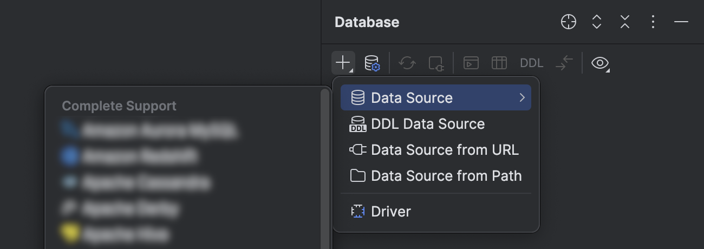
Task: Select the Driver menu entry
Action: click(391, 211)
